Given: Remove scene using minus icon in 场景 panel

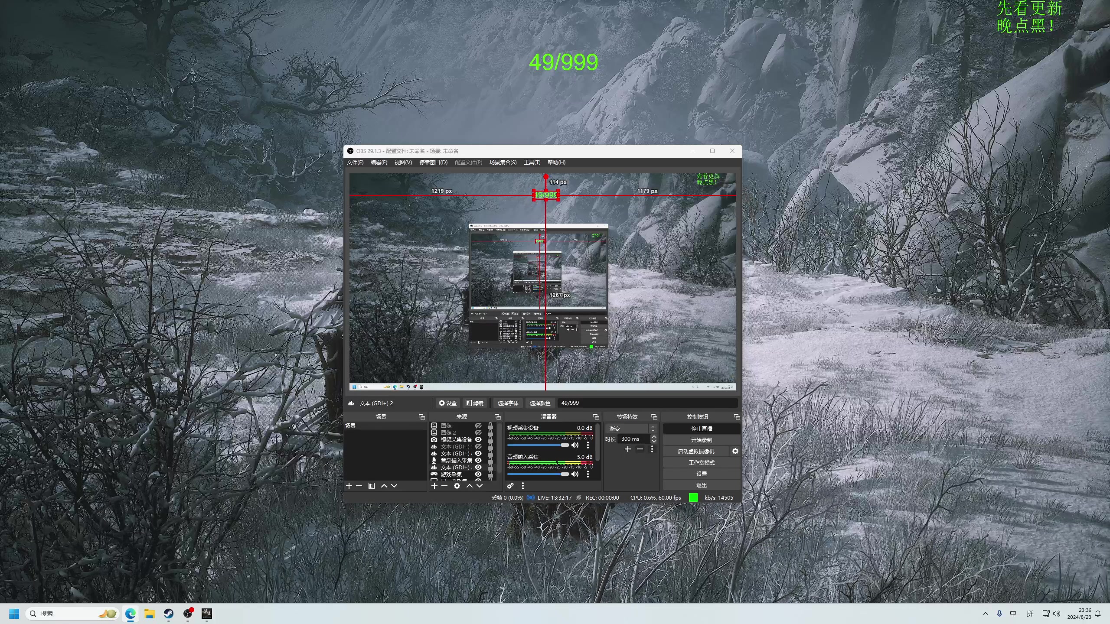Looking at the screenshot, I should [359, 486].
